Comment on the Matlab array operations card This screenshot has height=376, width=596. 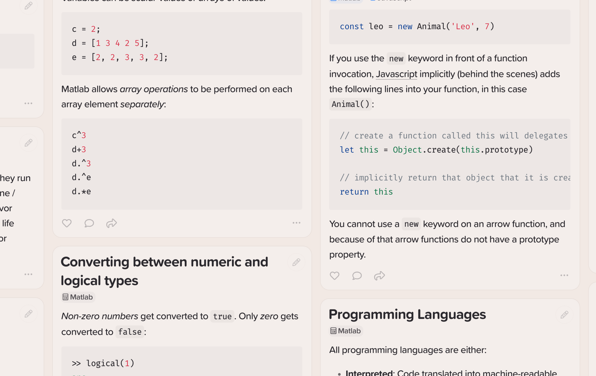pyautogui.click(x=89, y=223)
